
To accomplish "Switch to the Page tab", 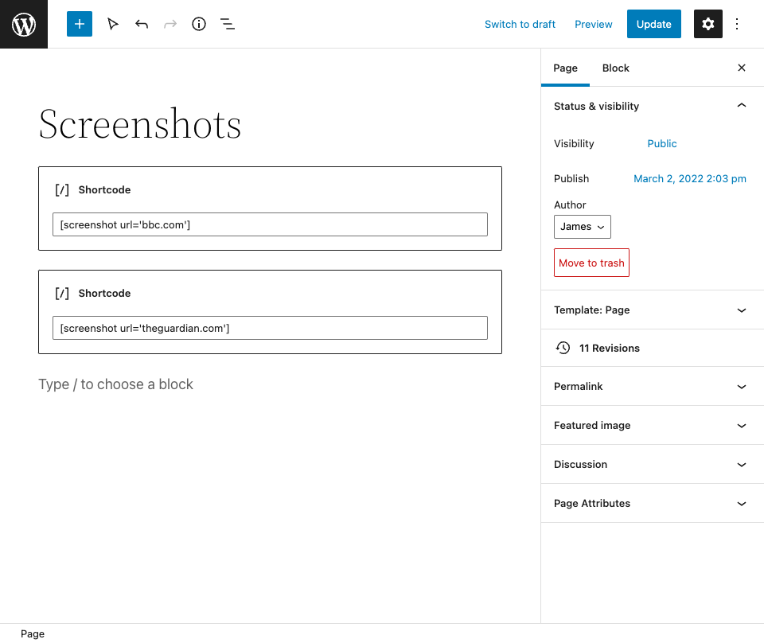I will coord(565,68).
